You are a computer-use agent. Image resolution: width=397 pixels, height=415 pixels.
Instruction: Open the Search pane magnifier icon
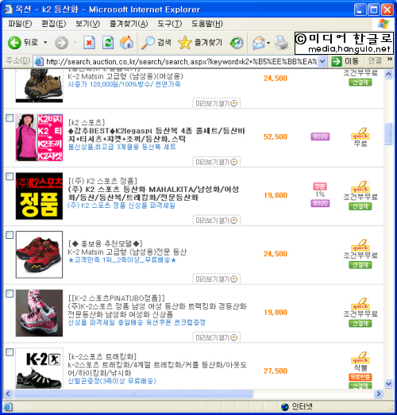click(x=148, y=43)
